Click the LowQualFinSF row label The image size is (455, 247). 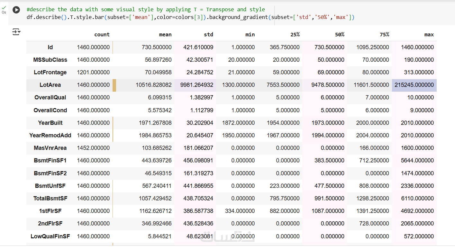coord(50,236)
